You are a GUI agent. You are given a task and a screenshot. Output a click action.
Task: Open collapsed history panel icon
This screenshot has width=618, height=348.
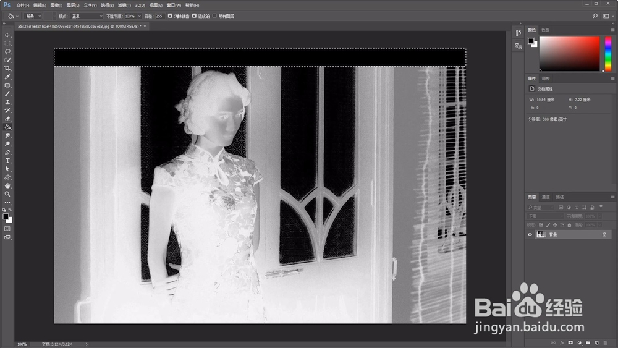519,33
